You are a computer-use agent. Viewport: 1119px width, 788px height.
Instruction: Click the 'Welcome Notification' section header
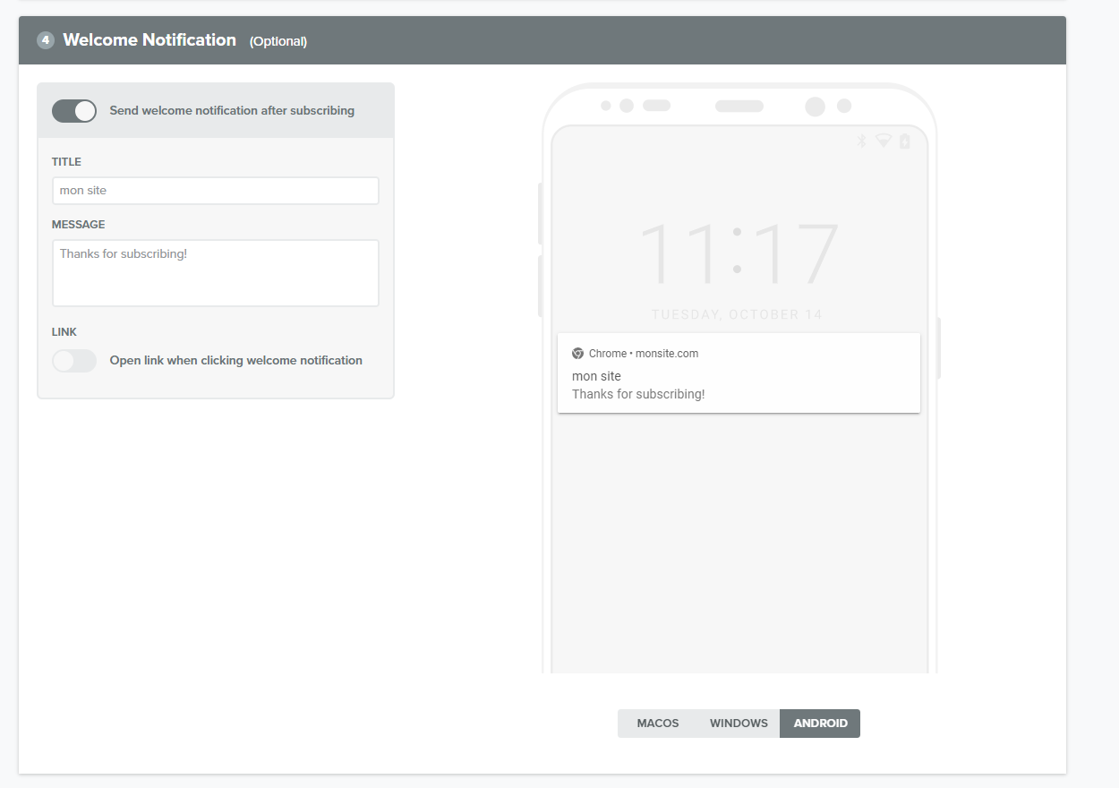coord(149,40)
